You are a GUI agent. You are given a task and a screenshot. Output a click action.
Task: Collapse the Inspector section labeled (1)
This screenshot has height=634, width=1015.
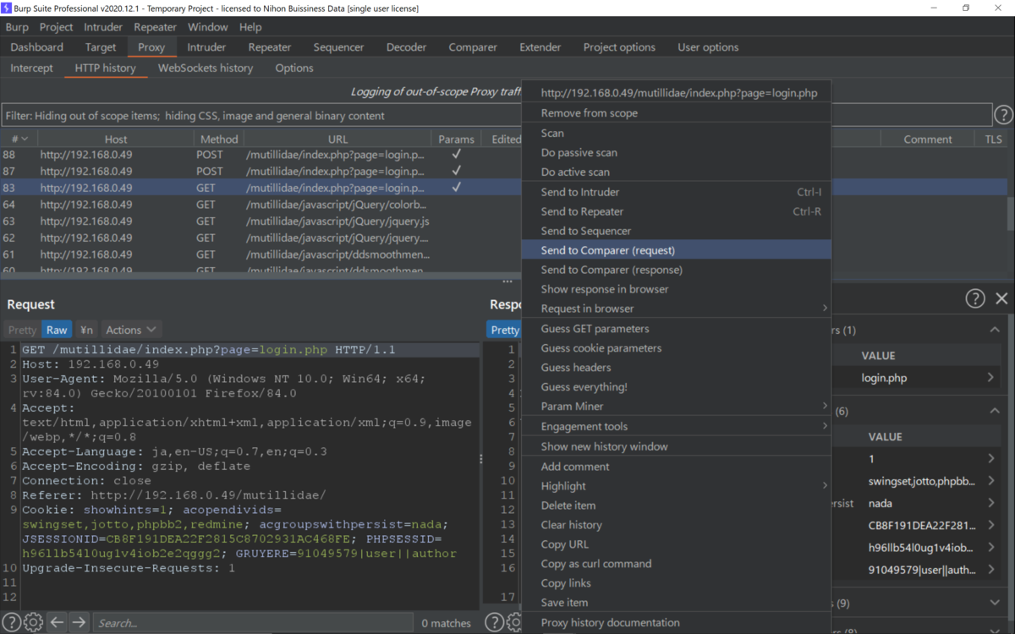pos(995,330)
